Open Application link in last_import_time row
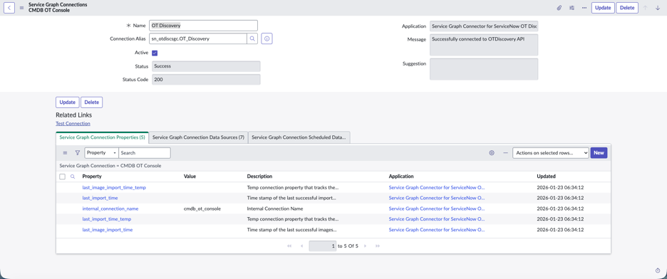Screen dimensions: 667x279 tap(437, 198)
